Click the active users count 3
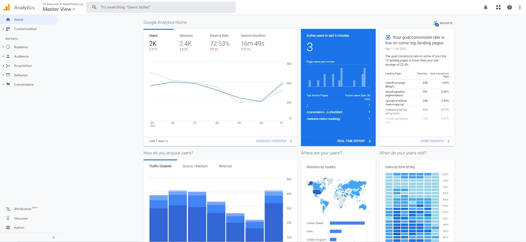Screen dimensions: 526x242 310,47
